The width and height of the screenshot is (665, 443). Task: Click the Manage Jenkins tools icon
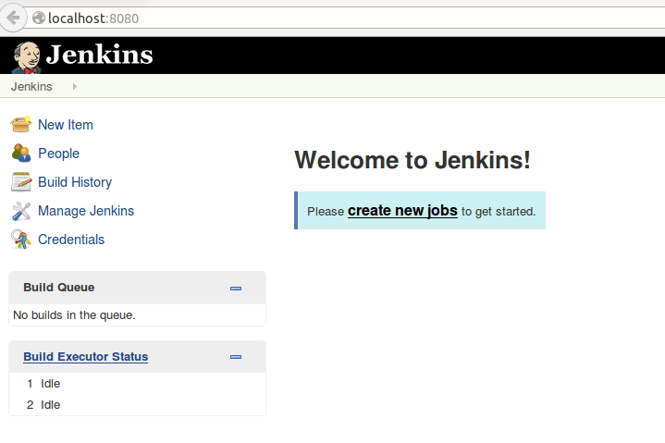[x=21, y=211]
